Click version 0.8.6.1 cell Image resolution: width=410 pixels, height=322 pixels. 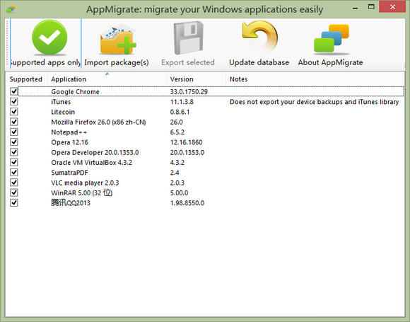(180, 112)
